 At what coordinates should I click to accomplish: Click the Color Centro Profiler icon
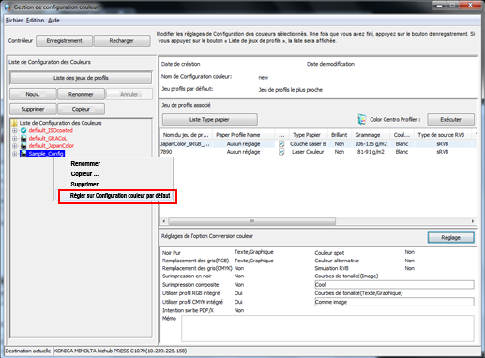[x=362, y=119]
